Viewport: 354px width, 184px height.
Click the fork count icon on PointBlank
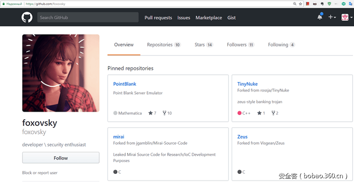164,113
